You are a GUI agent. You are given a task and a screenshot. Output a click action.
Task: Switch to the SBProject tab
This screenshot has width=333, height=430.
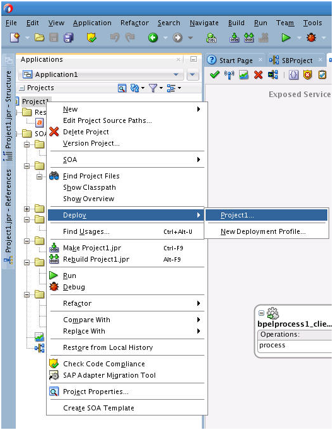(297, 61)
